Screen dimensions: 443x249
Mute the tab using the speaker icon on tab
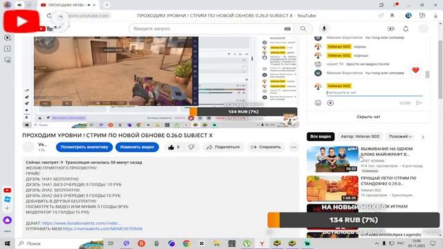[x=89, y=5]
